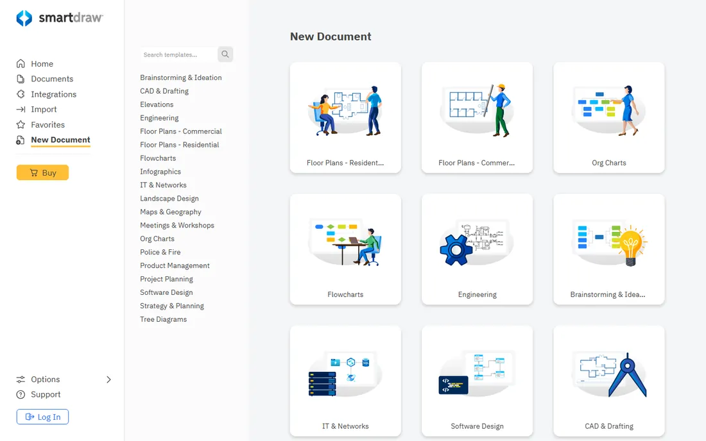This screenshot has height=441, width=706.
Task: Open Support in the sidebar
Action: point(46,394)
